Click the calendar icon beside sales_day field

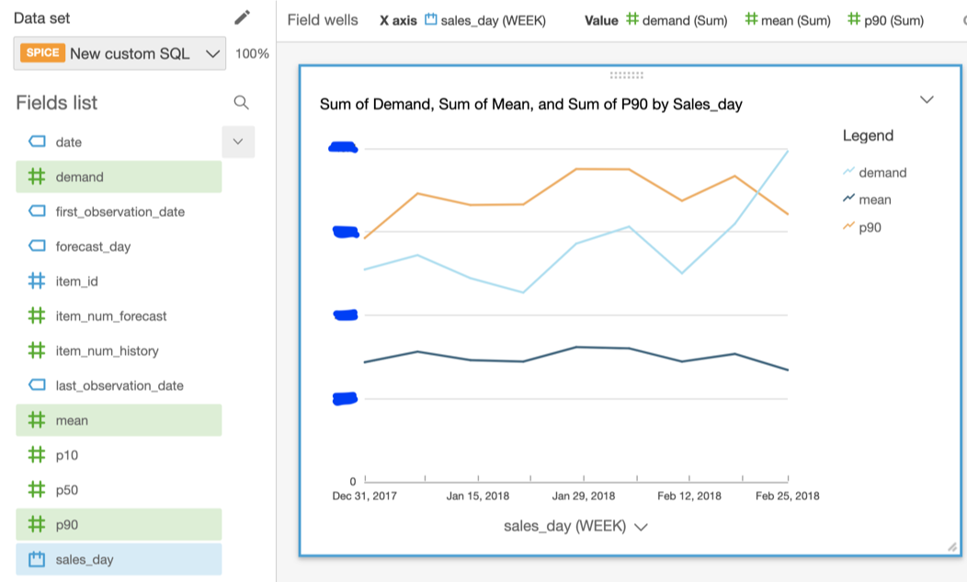tap(37, 559)
